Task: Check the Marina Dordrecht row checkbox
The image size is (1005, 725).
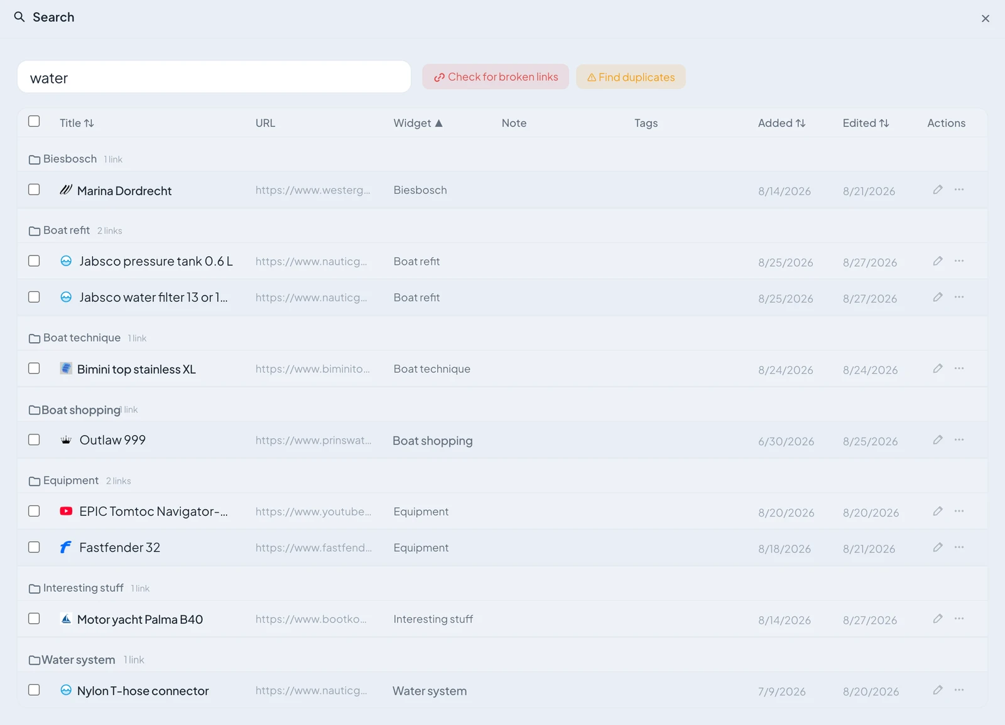Action: pos(34,190)
